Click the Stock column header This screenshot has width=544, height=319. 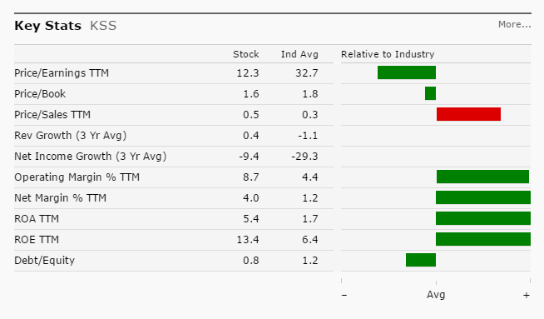click(245, 54)
